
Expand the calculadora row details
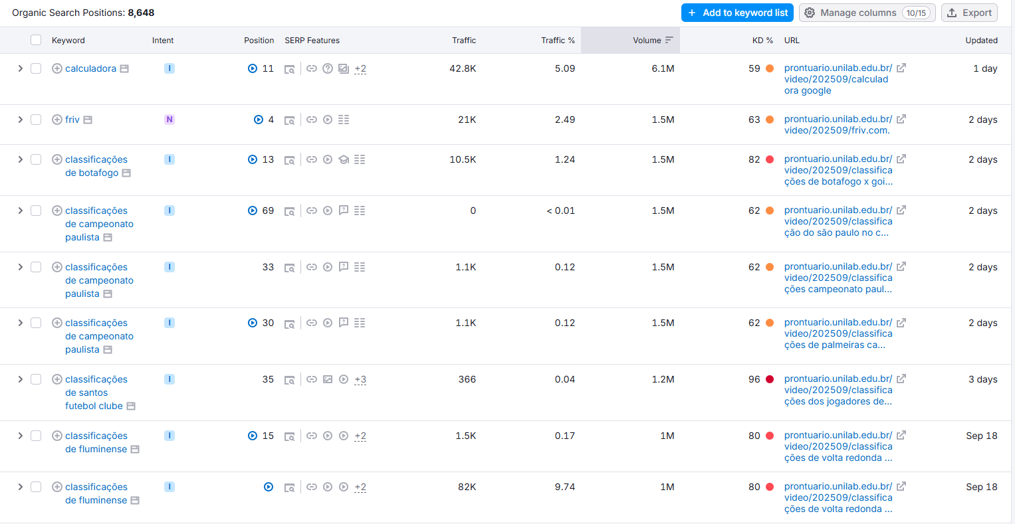tap(20, 68)
